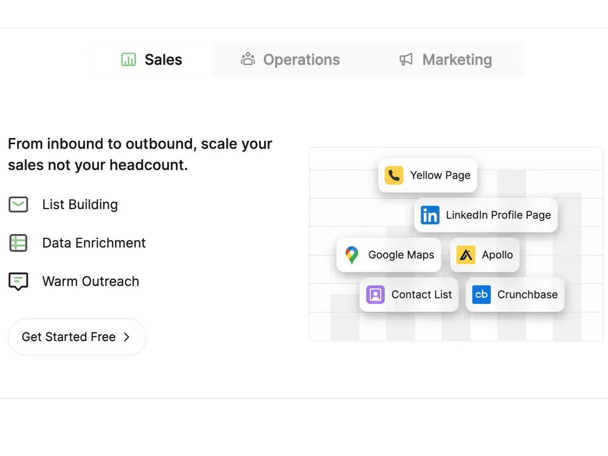Click the green bar chart Sales icon
608x456 pixels.
128,60
